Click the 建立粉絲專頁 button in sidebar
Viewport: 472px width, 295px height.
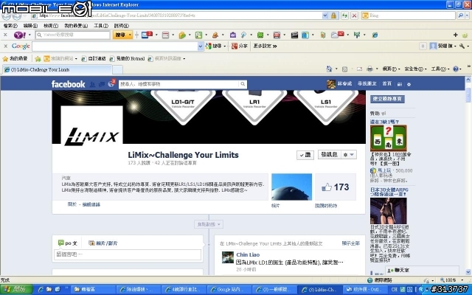click(x=387, y=99)
